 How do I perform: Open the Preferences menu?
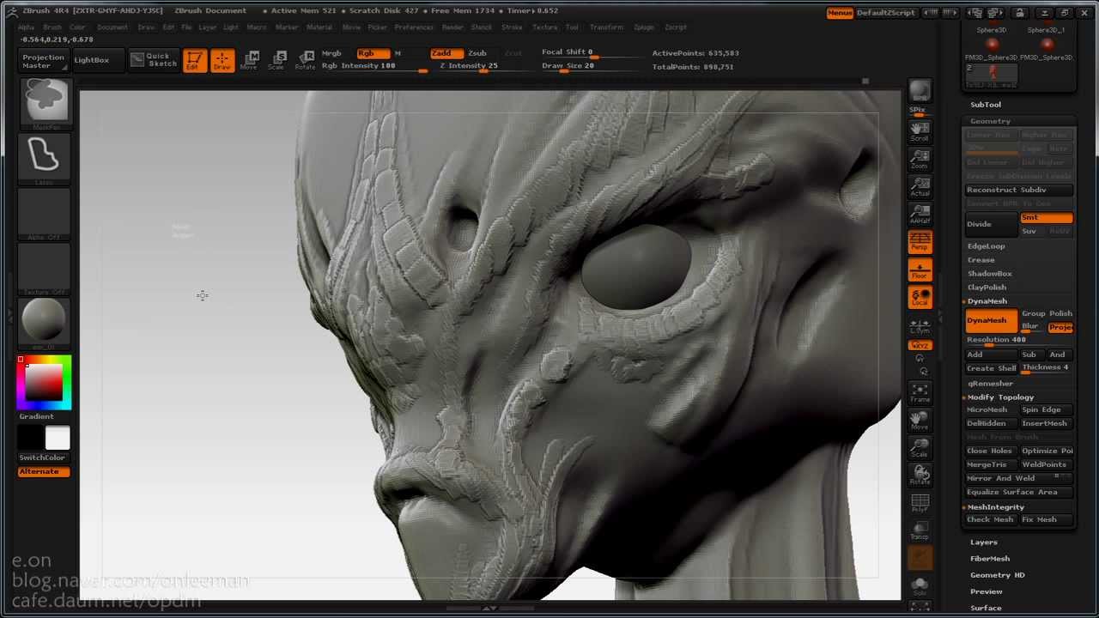click(414, 27)
